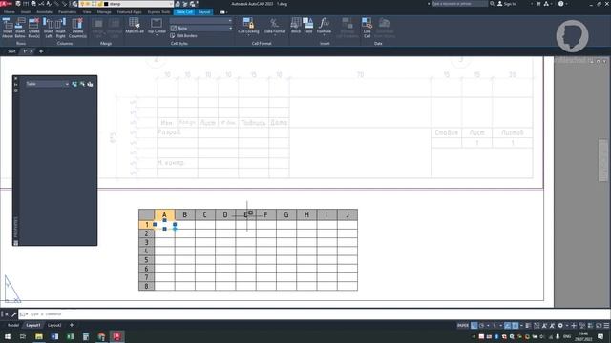Insert a Block into the cell

[296, 26]
